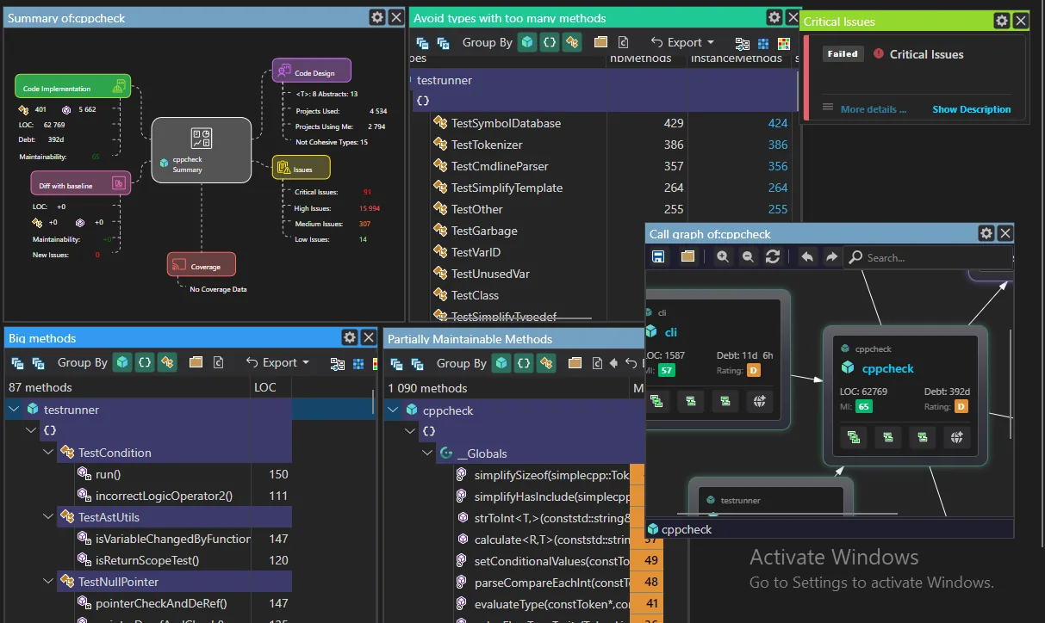This screenshot has width=1045, height=623.
Task: Click first action icon on cppcheck graph node
Action: click(854, 437)
